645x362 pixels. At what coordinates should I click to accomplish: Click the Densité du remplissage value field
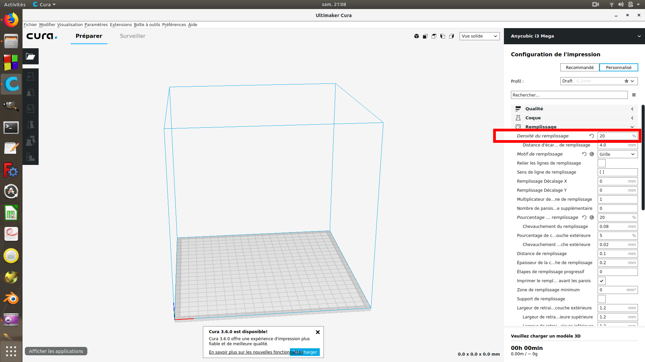(x=617, y=136)
